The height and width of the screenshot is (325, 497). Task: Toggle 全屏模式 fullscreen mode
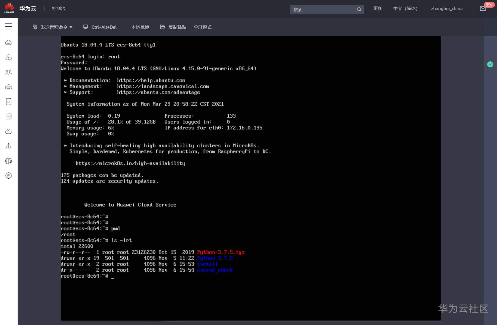tap(202, 27)
